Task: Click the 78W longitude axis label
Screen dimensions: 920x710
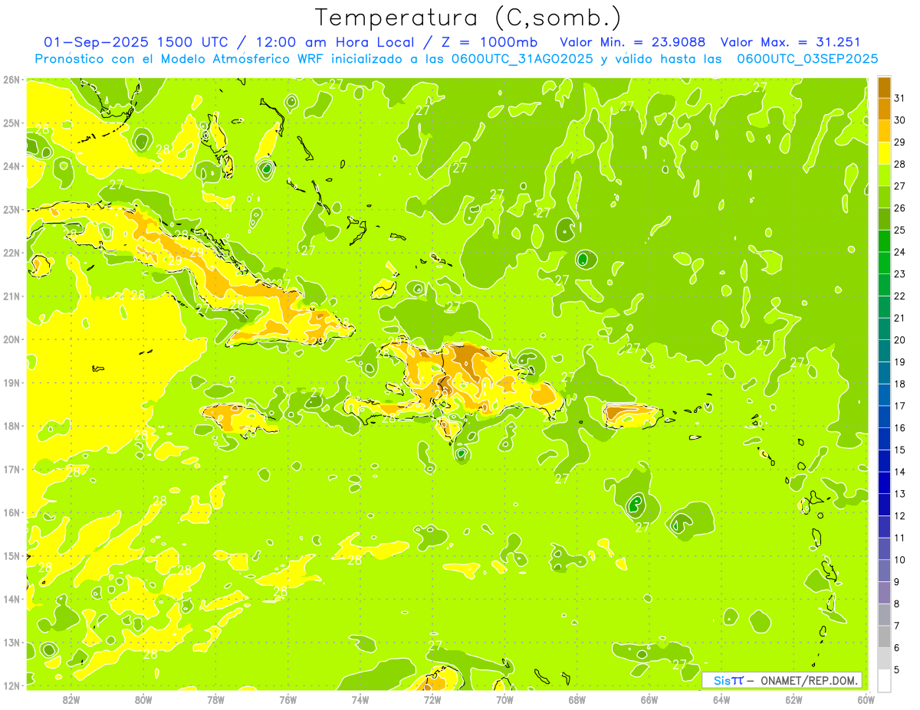Action: [215, 699]
